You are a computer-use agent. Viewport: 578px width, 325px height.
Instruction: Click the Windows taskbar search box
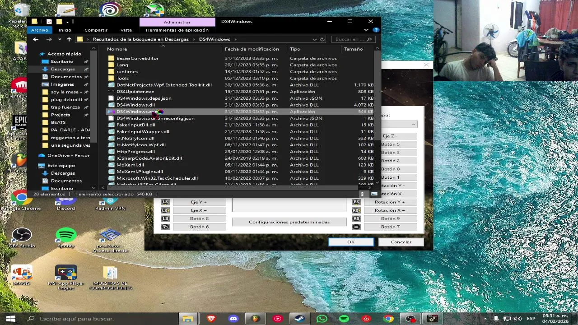[99, 319]
